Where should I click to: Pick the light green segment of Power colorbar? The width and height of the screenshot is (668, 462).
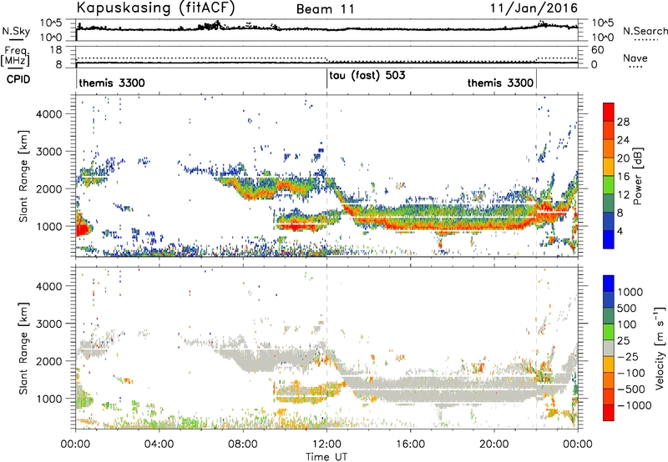pyautogui.click(x=609, y=185)
